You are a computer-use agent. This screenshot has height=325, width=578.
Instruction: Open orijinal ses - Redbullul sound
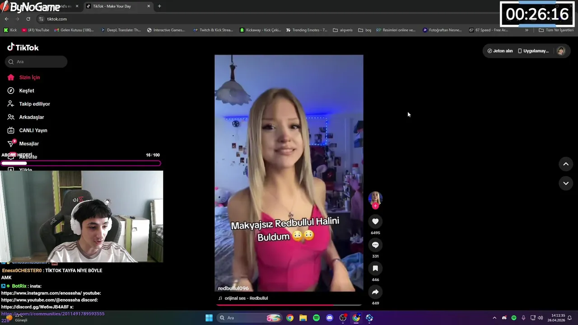[243, 298]
